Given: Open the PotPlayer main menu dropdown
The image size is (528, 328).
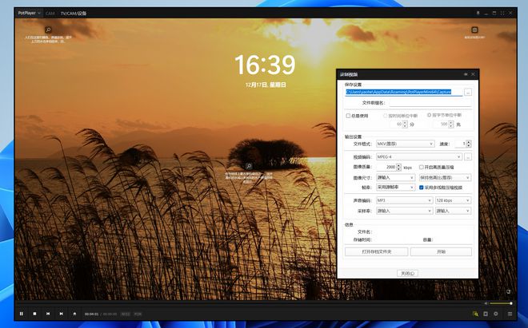Looking at the screenshot, I should 30,13.
